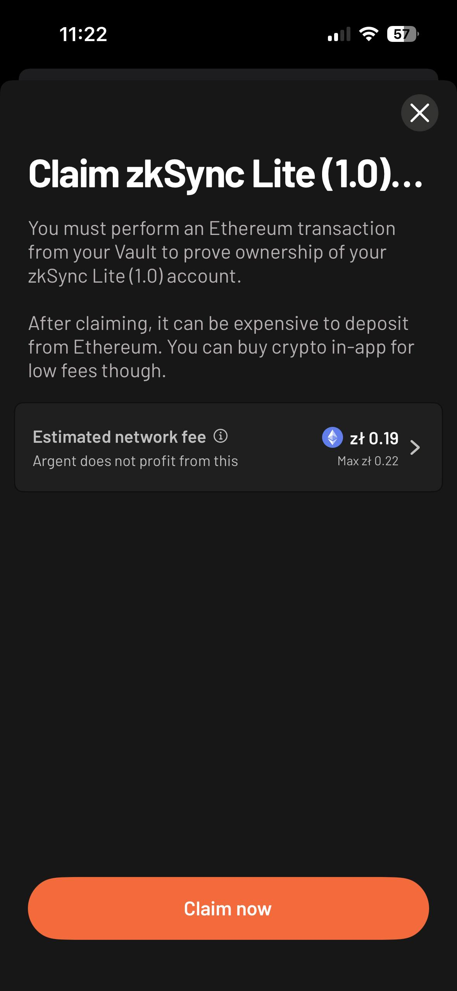The width and height of the screenshot is (457, 991).
Task: Tap the dimmed card behind the sheet
Action: click(228, 74)
